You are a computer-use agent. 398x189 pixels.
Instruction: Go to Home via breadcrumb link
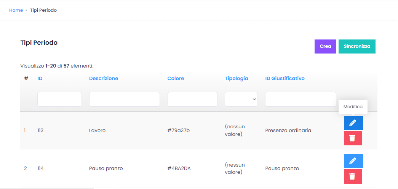point(16,10)
